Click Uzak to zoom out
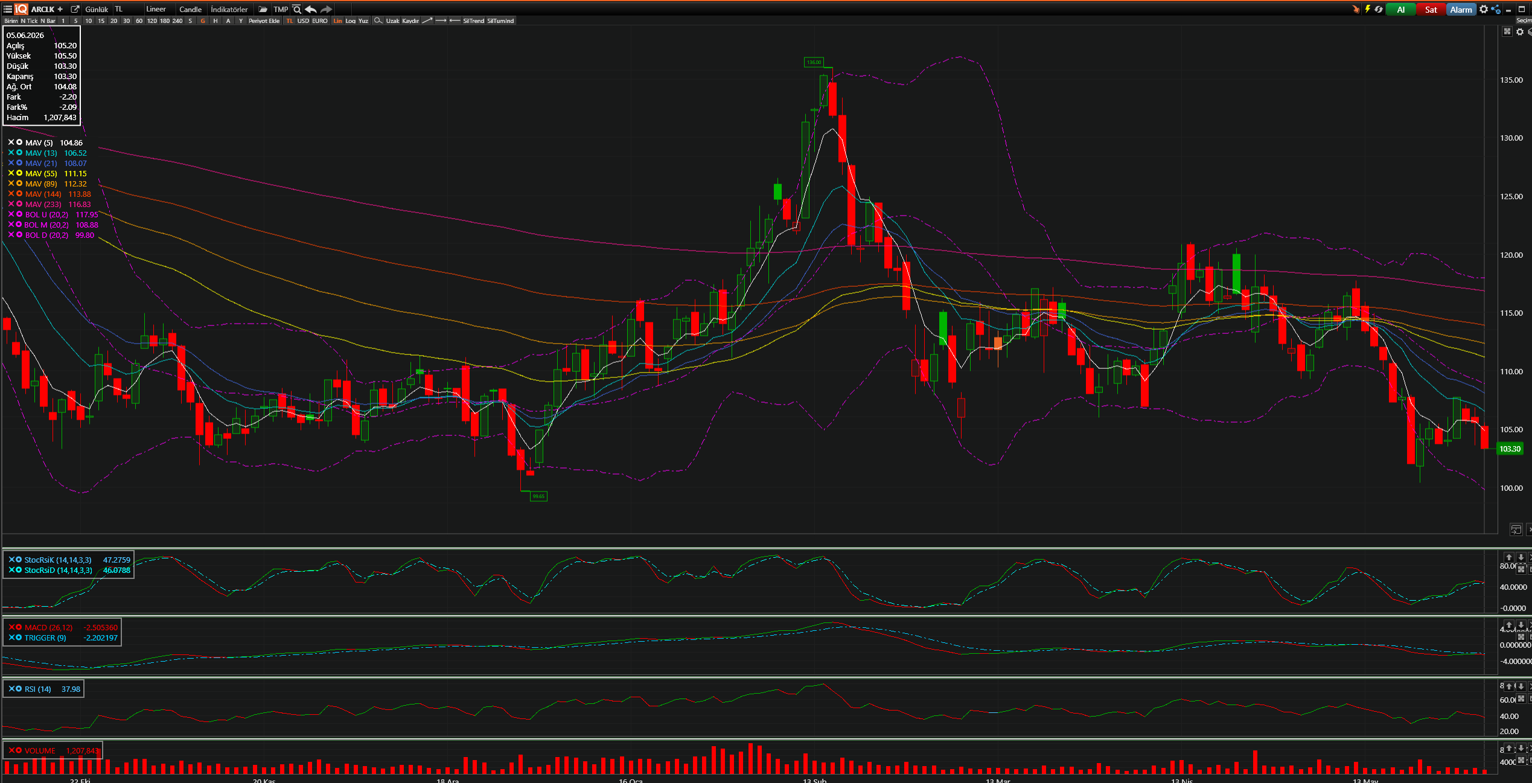 (x=393, y=21)
